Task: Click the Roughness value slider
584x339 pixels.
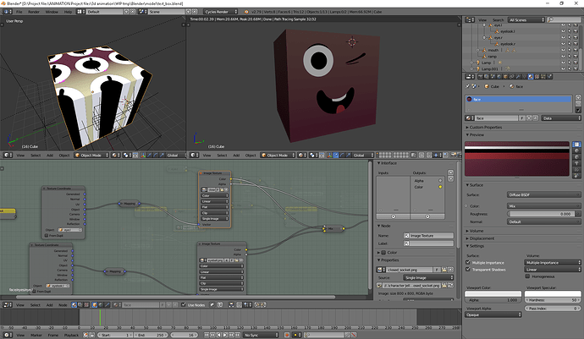Action: (541, 214)
